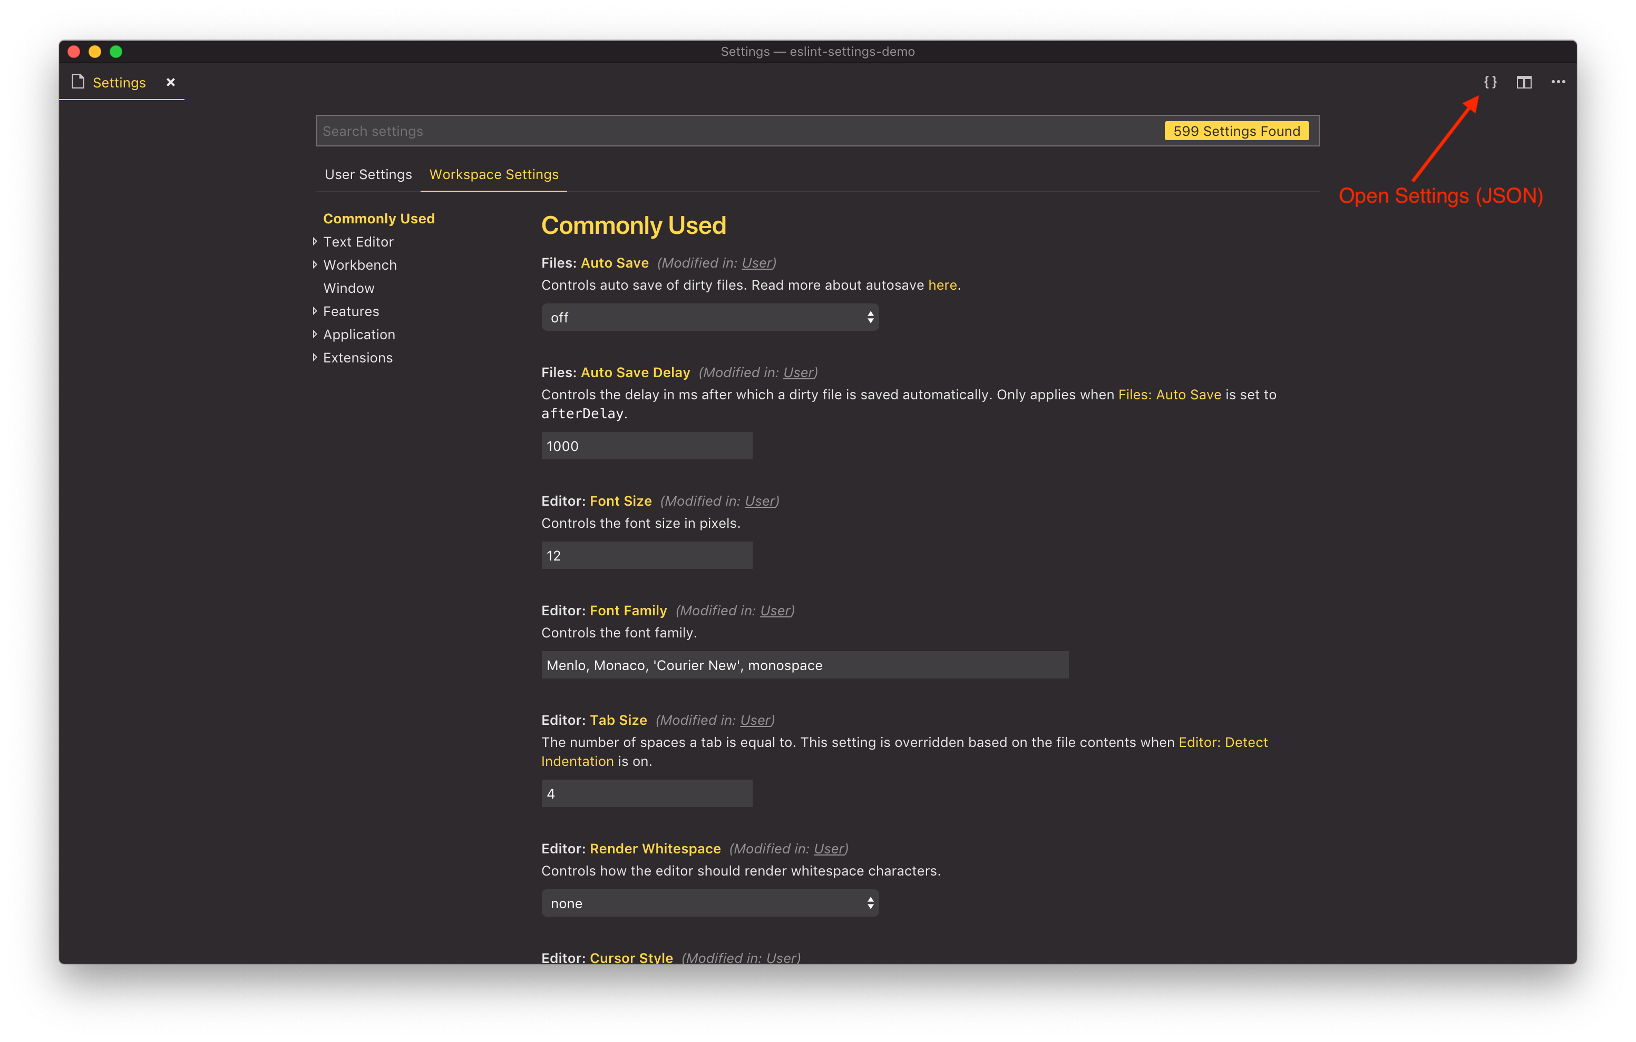Click the Settings tab file icon
Image resolution: width=1636 pixels, height=1042 pixels.
pyautogui.click(x=78, y=82)
